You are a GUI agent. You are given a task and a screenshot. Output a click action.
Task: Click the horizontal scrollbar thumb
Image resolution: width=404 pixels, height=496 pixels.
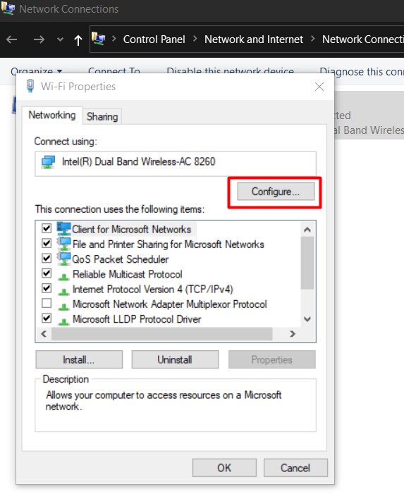coord(161,334)
